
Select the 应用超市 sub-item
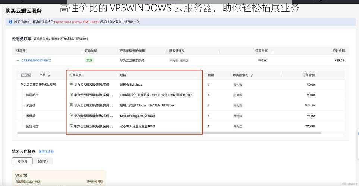[32, 95]
